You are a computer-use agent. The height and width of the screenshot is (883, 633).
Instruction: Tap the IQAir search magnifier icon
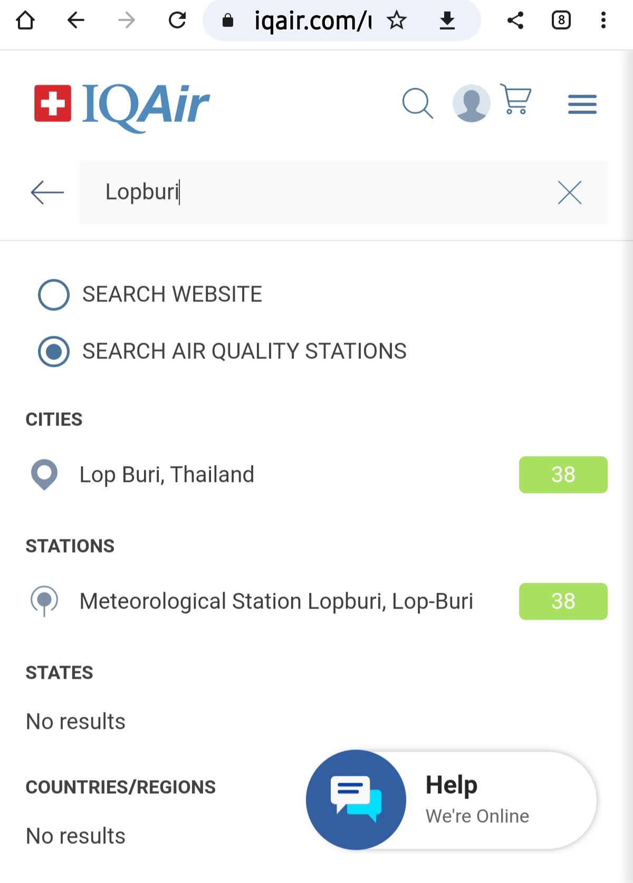click(x=417, y=103)
